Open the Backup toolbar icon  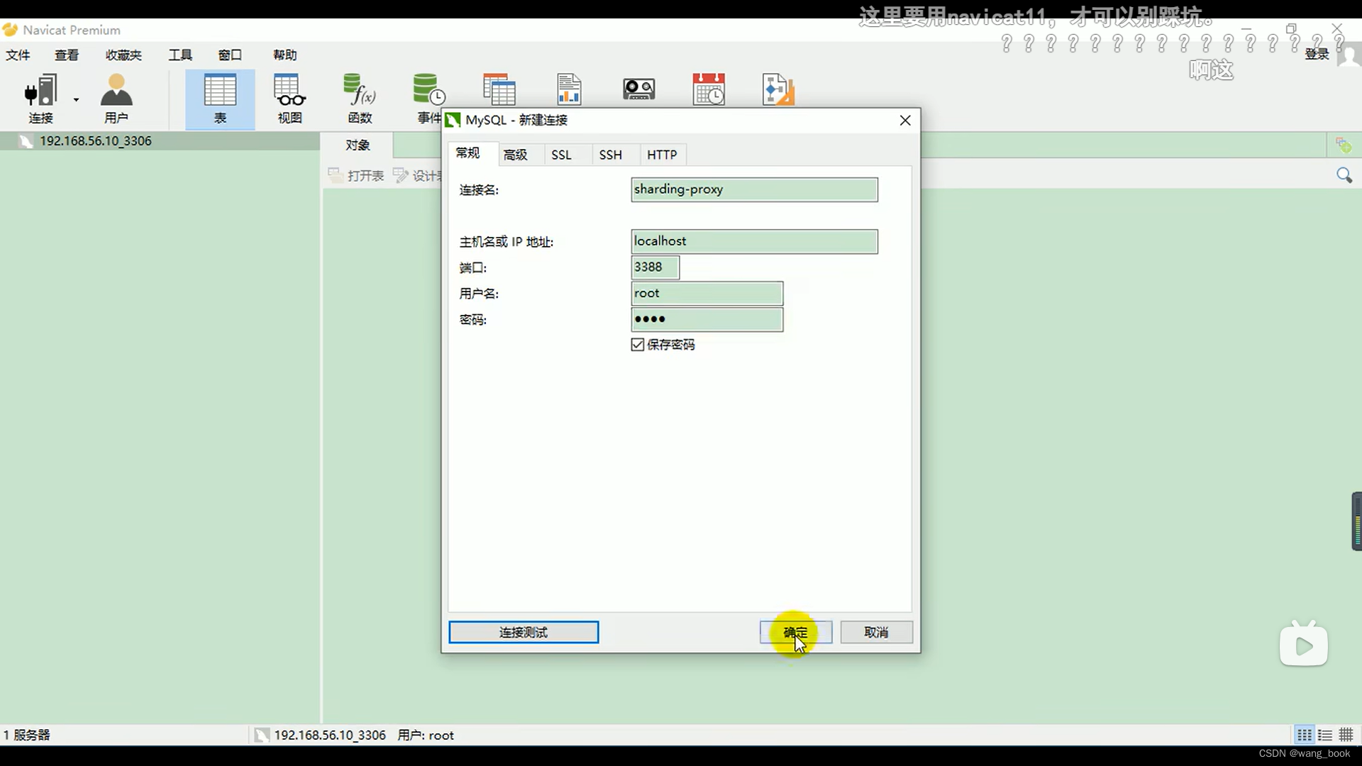[x=638, y=89]
